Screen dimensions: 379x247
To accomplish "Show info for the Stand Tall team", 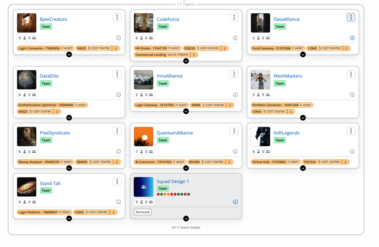I will pos(118,202).
